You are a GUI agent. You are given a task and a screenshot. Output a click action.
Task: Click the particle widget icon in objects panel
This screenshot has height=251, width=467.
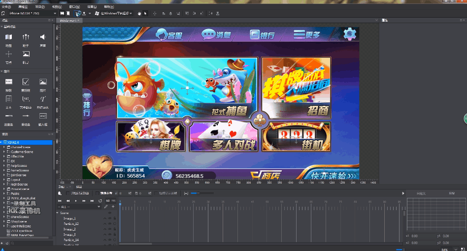26,37
